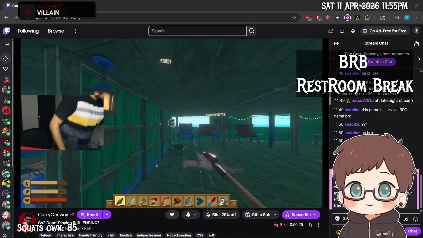
Task: Click the raft tag
Action: click(x=211, y=235)
